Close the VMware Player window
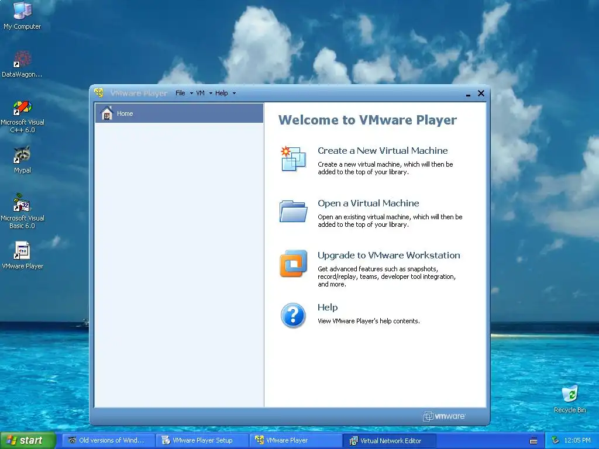Screen dimensions: 599x449 click(x=481, y=93)
